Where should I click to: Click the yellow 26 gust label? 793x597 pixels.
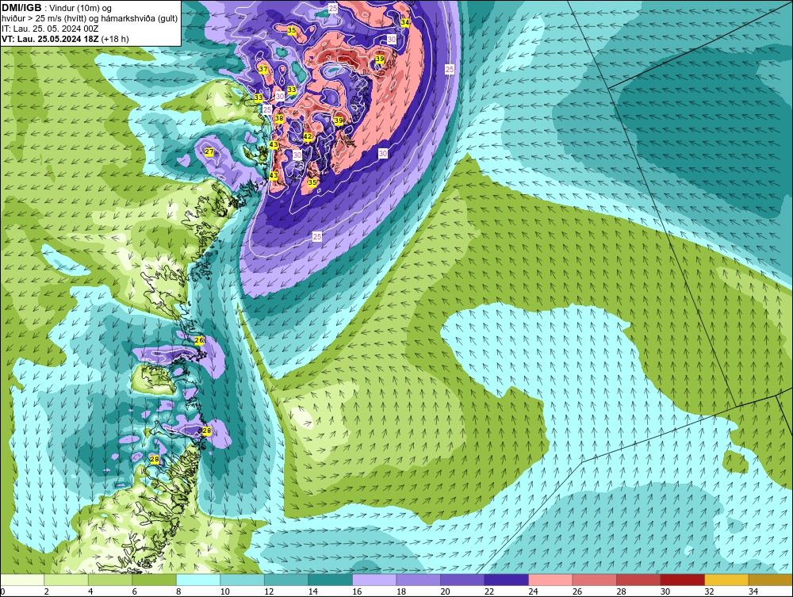199,340
